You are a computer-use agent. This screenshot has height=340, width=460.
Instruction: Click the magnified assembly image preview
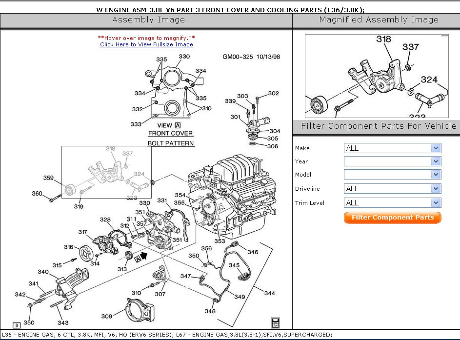pos(376,76)
